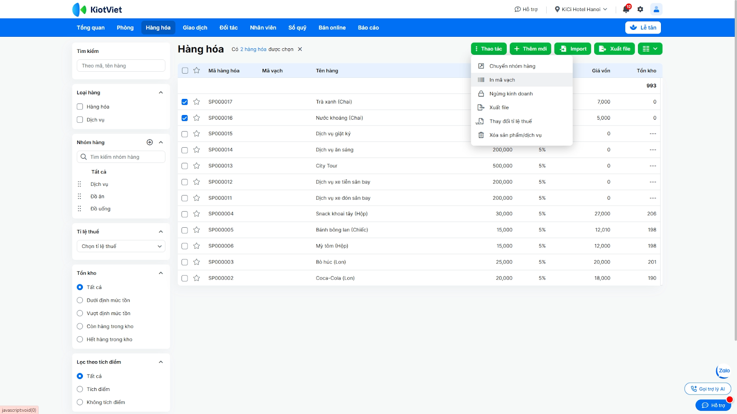This screenshot has height=414, width=737.
Task: Open the Chọn tỉ lệ thuế dropdown
Action: click(121, 246)
